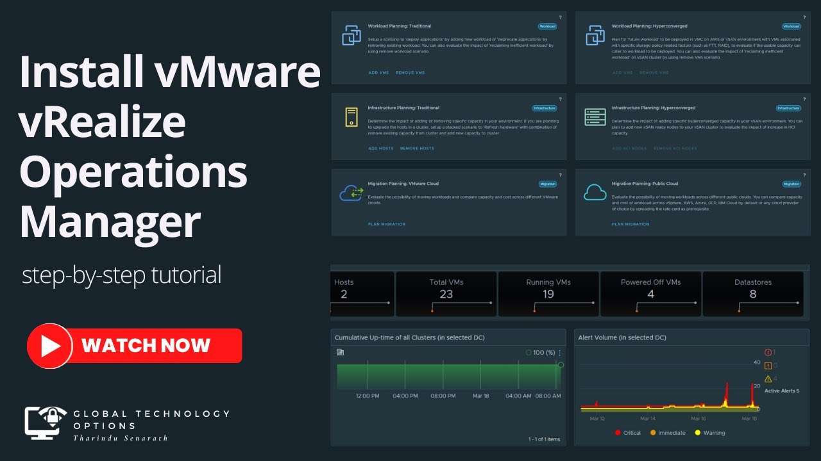The height and width of the screenshot is (461, 821).
Task: Toggle the Immediate legend entry
Action: tap(667, 433)
